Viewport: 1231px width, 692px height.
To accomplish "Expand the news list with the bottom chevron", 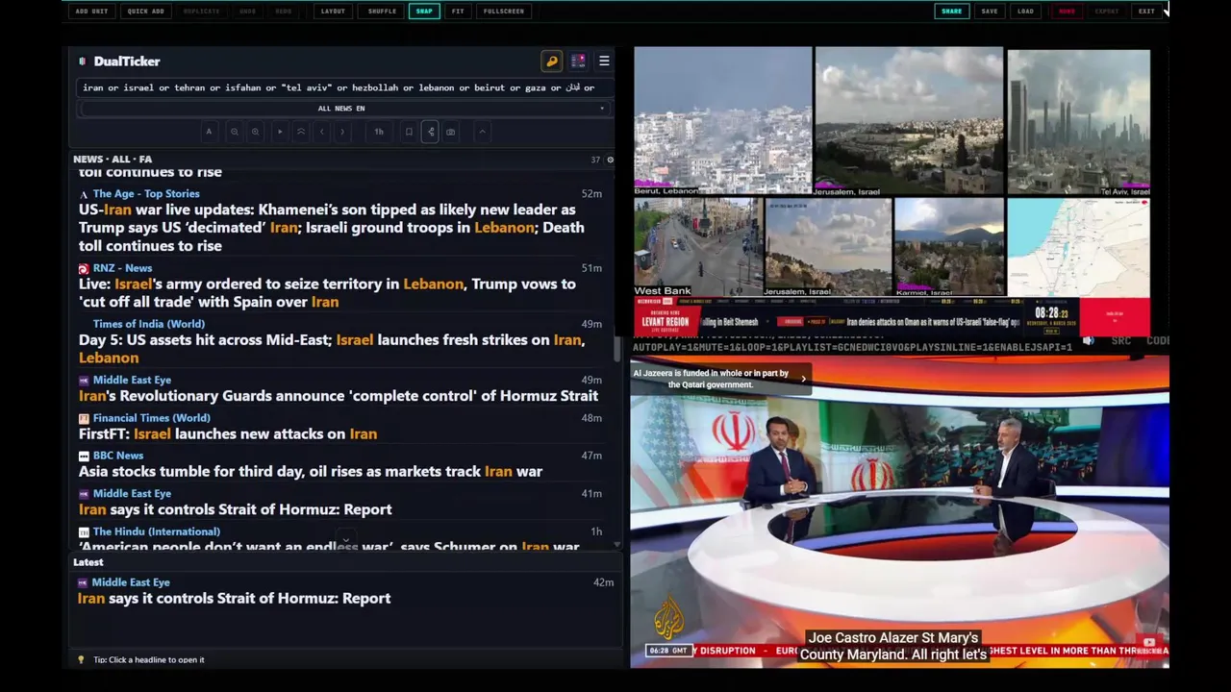I will click(x=345, y=540).
